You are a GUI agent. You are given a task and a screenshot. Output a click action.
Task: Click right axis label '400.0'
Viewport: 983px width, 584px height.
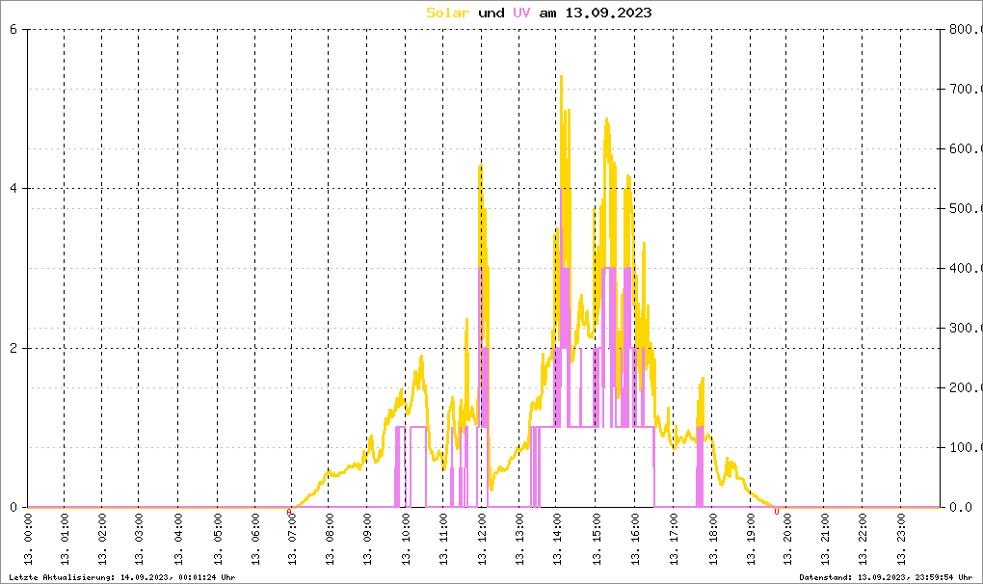[966, 268]
